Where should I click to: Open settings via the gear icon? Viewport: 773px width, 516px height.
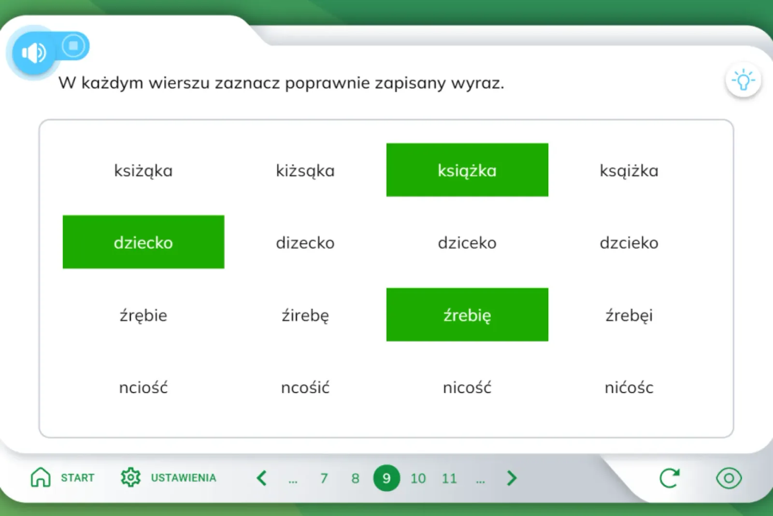point(130,477)
